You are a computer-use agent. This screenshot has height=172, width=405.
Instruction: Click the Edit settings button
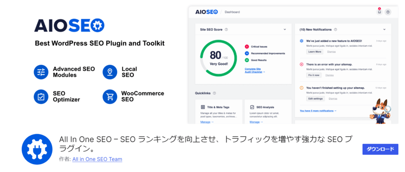tap(315, 98)
